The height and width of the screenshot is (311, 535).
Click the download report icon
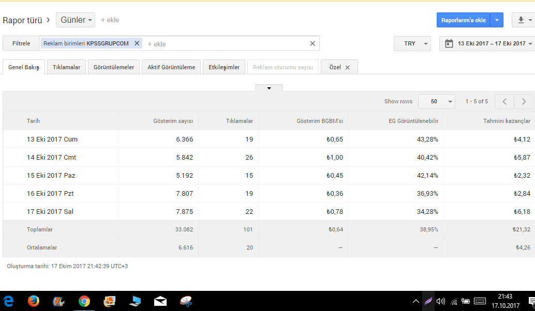pyautogui.click(x=521, y=20)
